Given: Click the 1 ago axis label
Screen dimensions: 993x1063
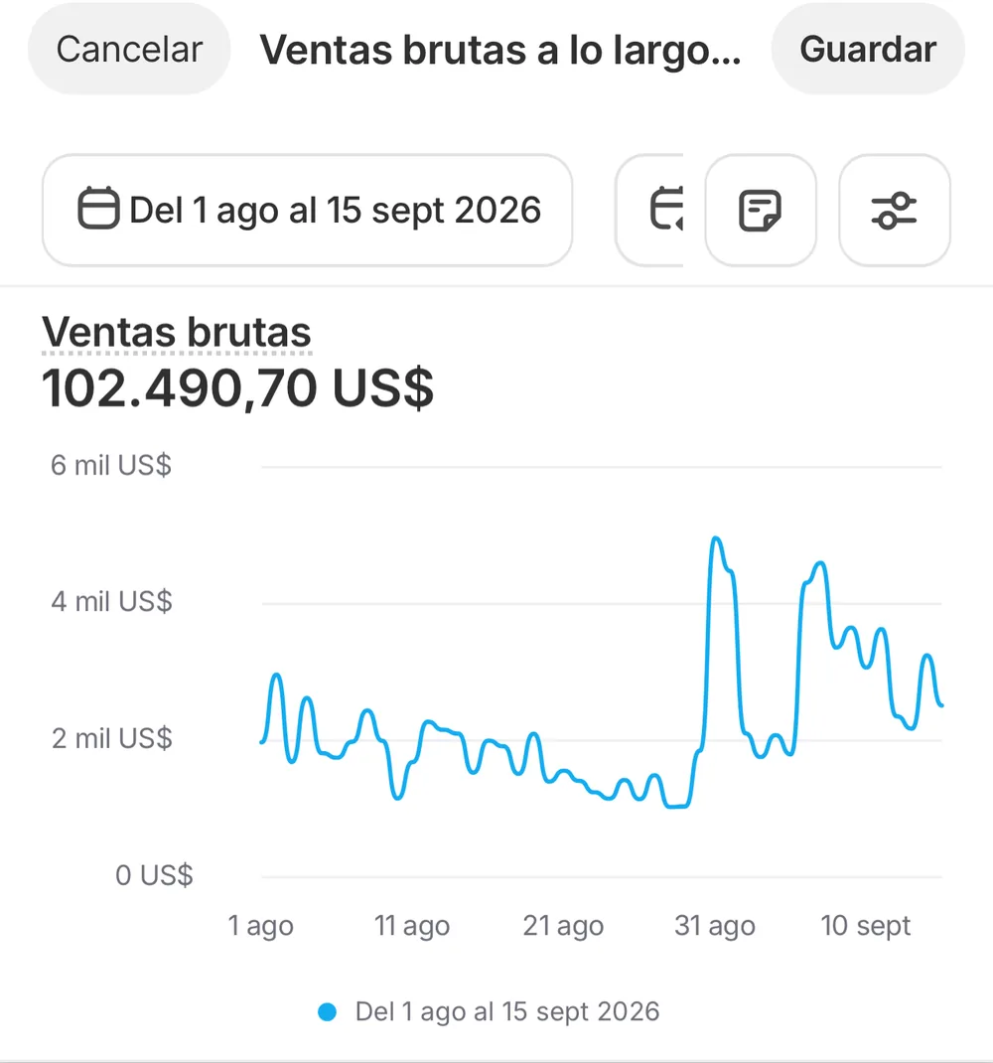Looking at the screenshot, I should pos(260,925).
